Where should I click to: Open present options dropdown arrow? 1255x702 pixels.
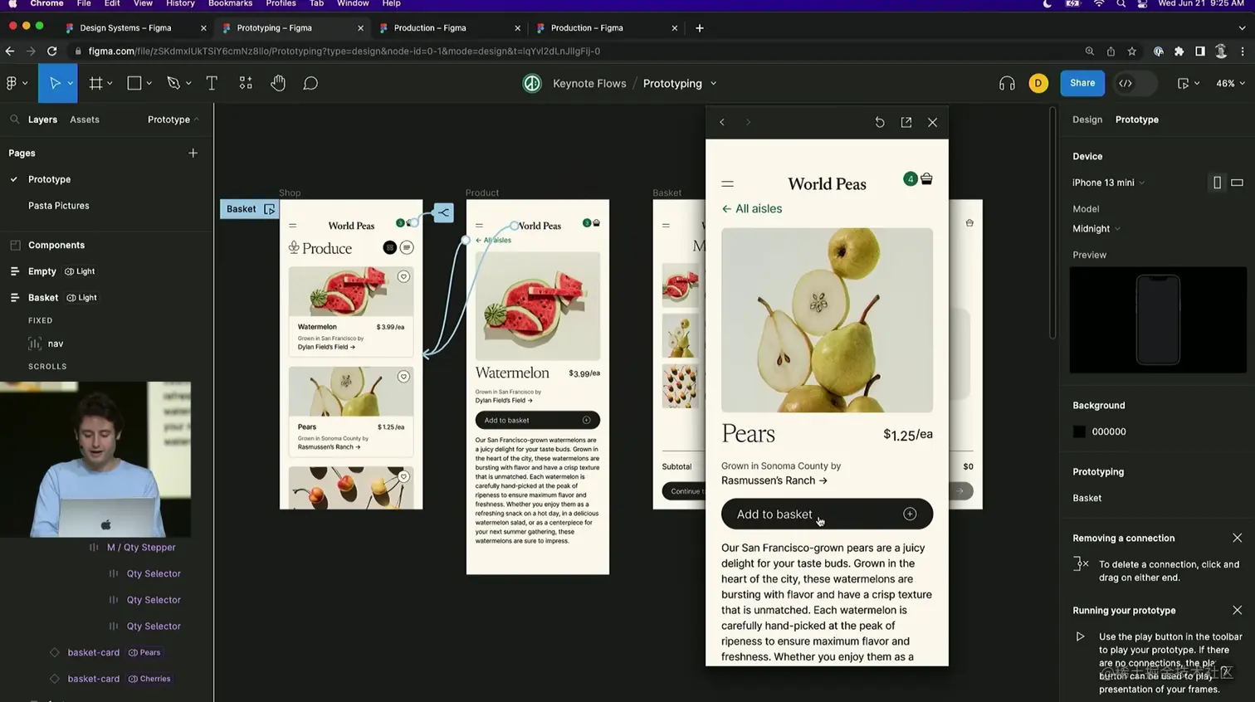(x=1197, y=83)
